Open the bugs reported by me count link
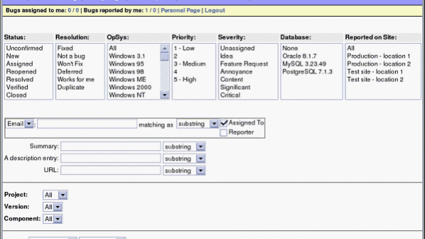The width and height of the screenshot is (425, 239). (151, 11)
